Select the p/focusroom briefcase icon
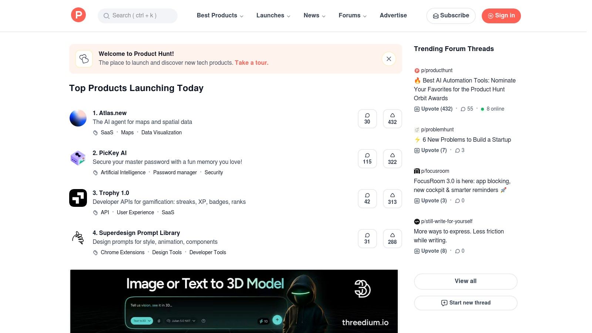 click(x=417, y=171)
